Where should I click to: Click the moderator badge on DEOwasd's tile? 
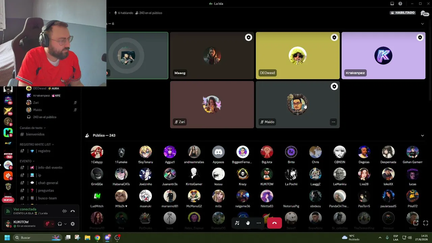[334, 37]
